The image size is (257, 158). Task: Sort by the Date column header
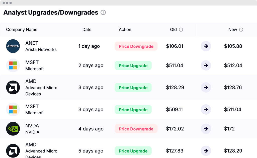pos(87,30)
